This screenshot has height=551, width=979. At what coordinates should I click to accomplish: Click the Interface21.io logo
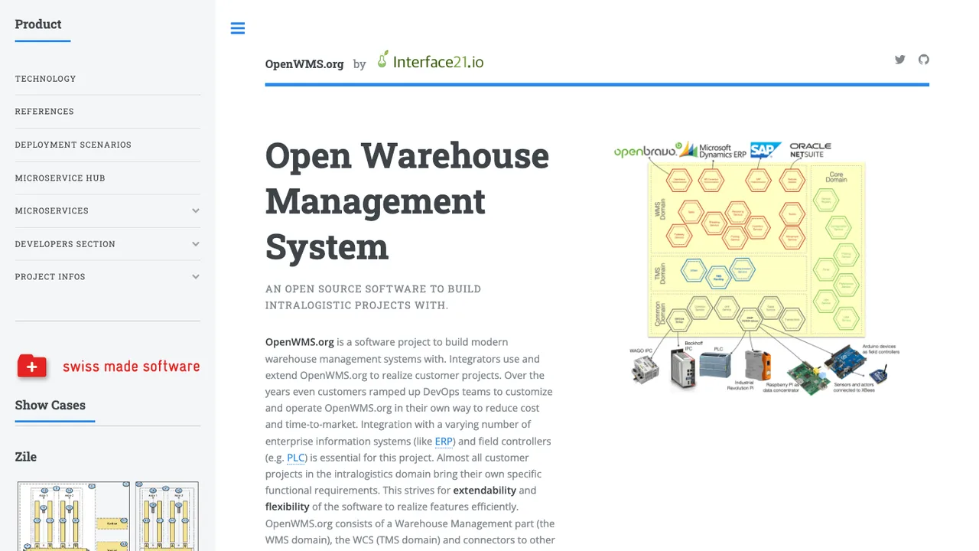431,61
